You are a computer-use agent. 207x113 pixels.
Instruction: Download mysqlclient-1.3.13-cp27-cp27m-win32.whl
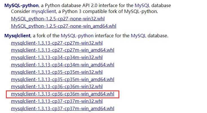pos(57,43)
